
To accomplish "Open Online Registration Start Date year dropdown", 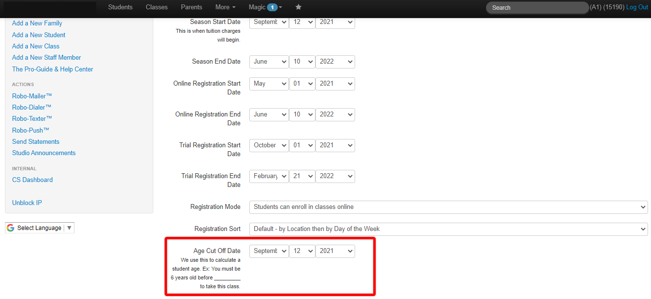I will click(335, 84).
